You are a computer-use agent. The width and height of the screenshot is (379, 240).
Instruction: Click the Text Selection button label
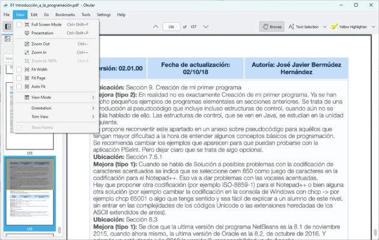pyautogui.click(x=307, y=27)
